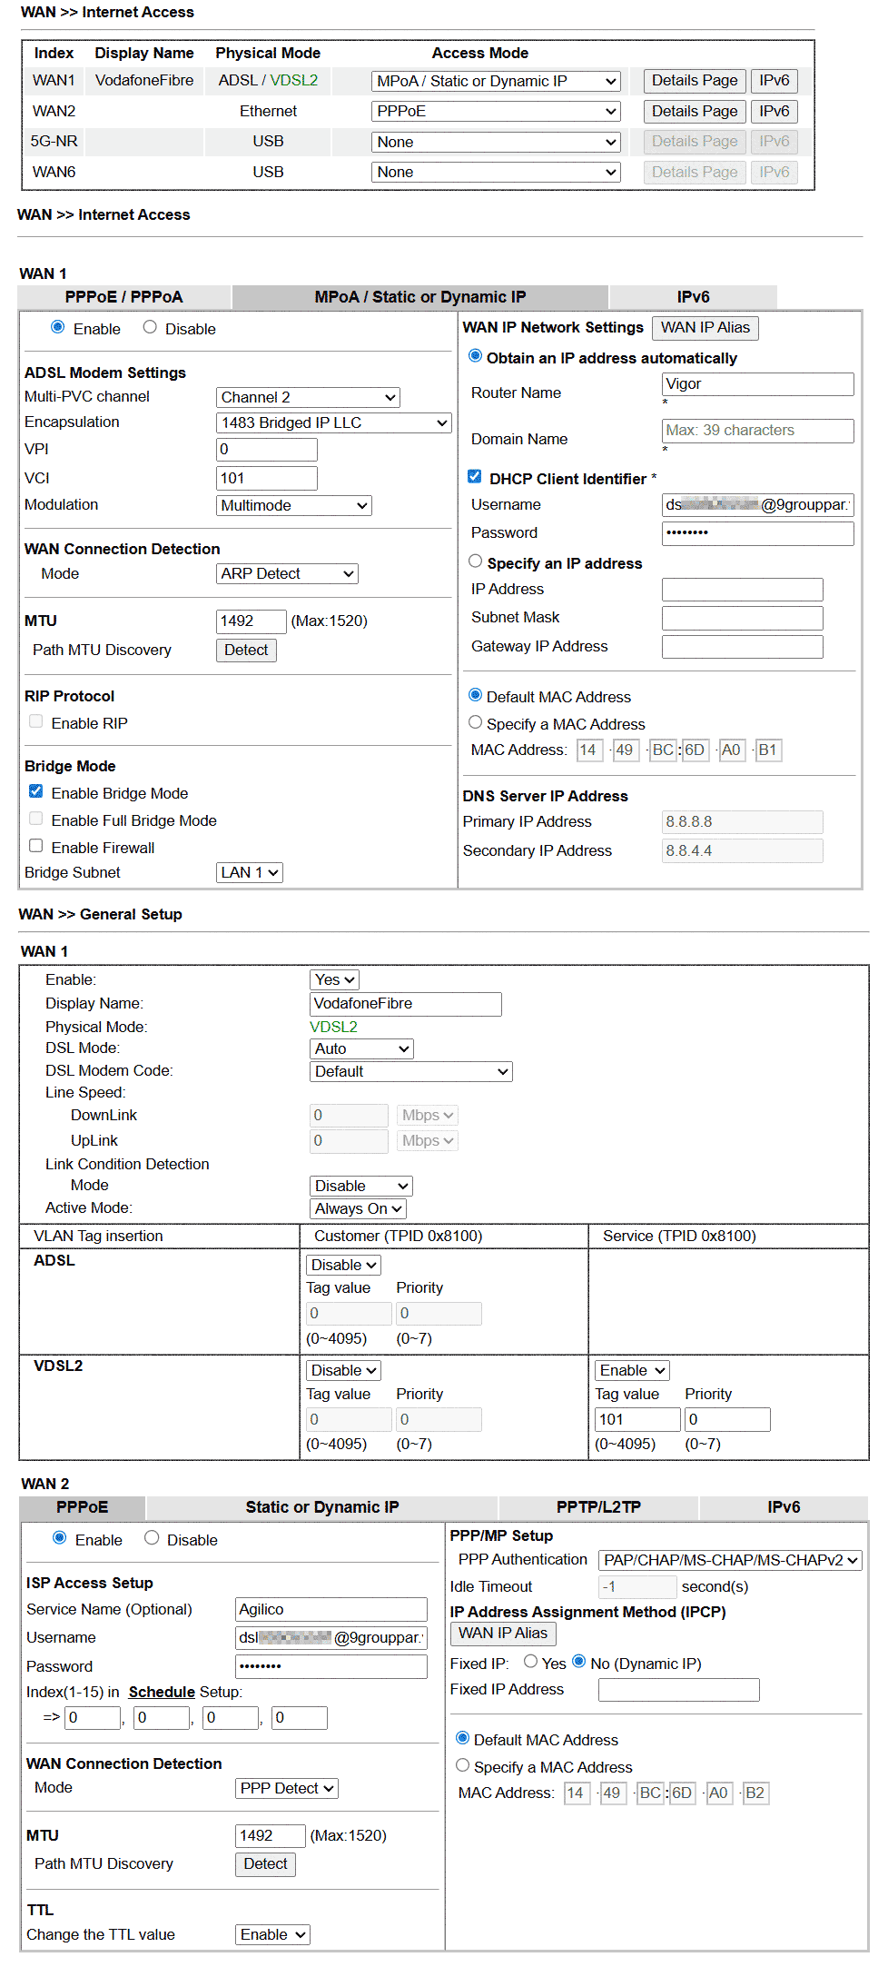Toggle the Enable Firewall checkbox
Image resolution: width=888 pixels, height=1967 pixels.
[36, 846]
